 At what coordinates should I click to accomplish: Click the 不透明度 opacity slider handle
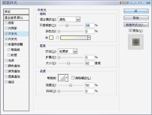[67, 26]
